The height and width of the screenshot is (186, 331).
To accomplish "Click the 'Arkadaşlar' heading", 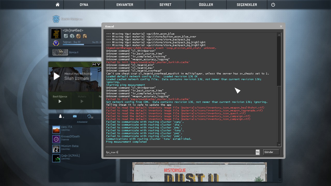I will [82, 122].
